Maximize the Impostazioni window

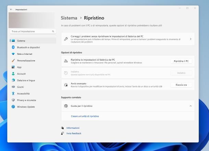(x=187, y=8)
